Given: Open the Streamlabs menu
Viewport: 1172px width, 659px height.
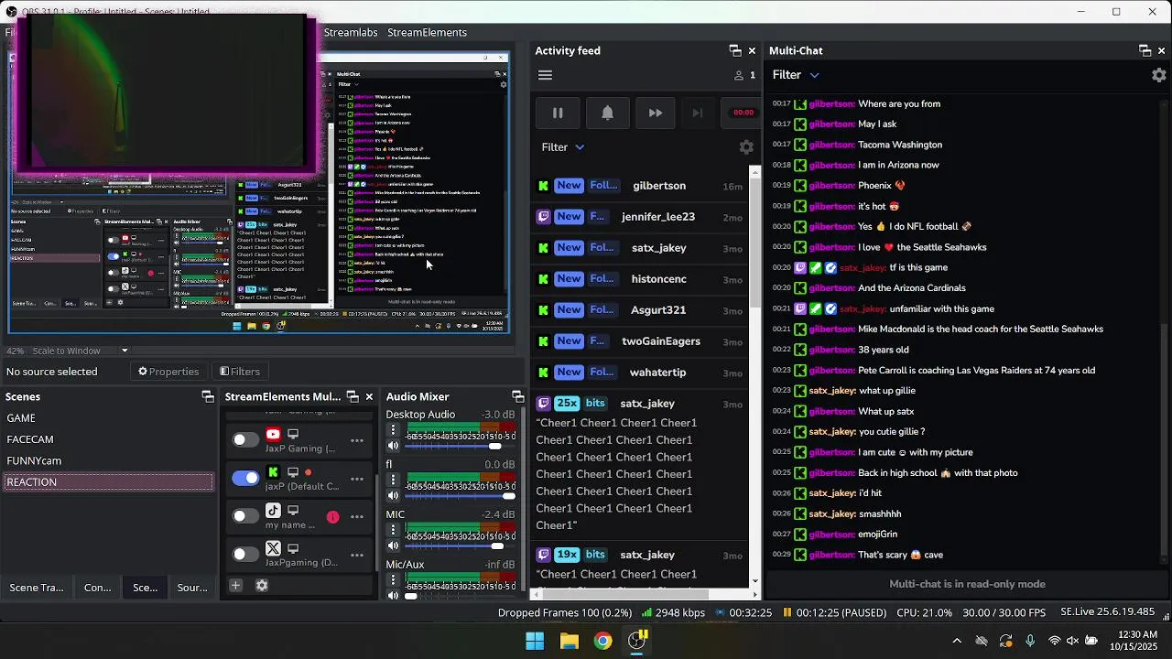Looking at the screenshot, I should pyautogui.click(x=351, y=32).
